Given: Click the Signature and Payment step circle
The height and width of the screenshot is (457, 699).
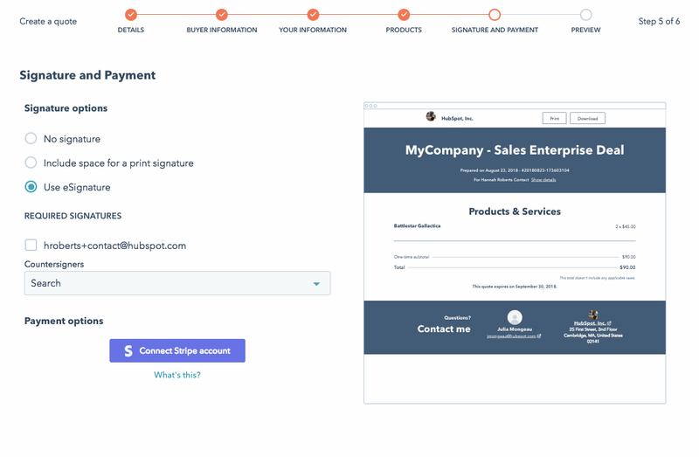Looking at the screenshot, I should 495,15.
